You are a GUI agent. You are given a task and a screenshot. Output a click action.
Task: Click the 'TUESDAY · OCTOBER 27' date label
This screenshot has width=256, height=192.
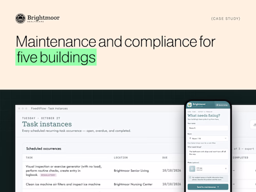[x=41, y=118]
